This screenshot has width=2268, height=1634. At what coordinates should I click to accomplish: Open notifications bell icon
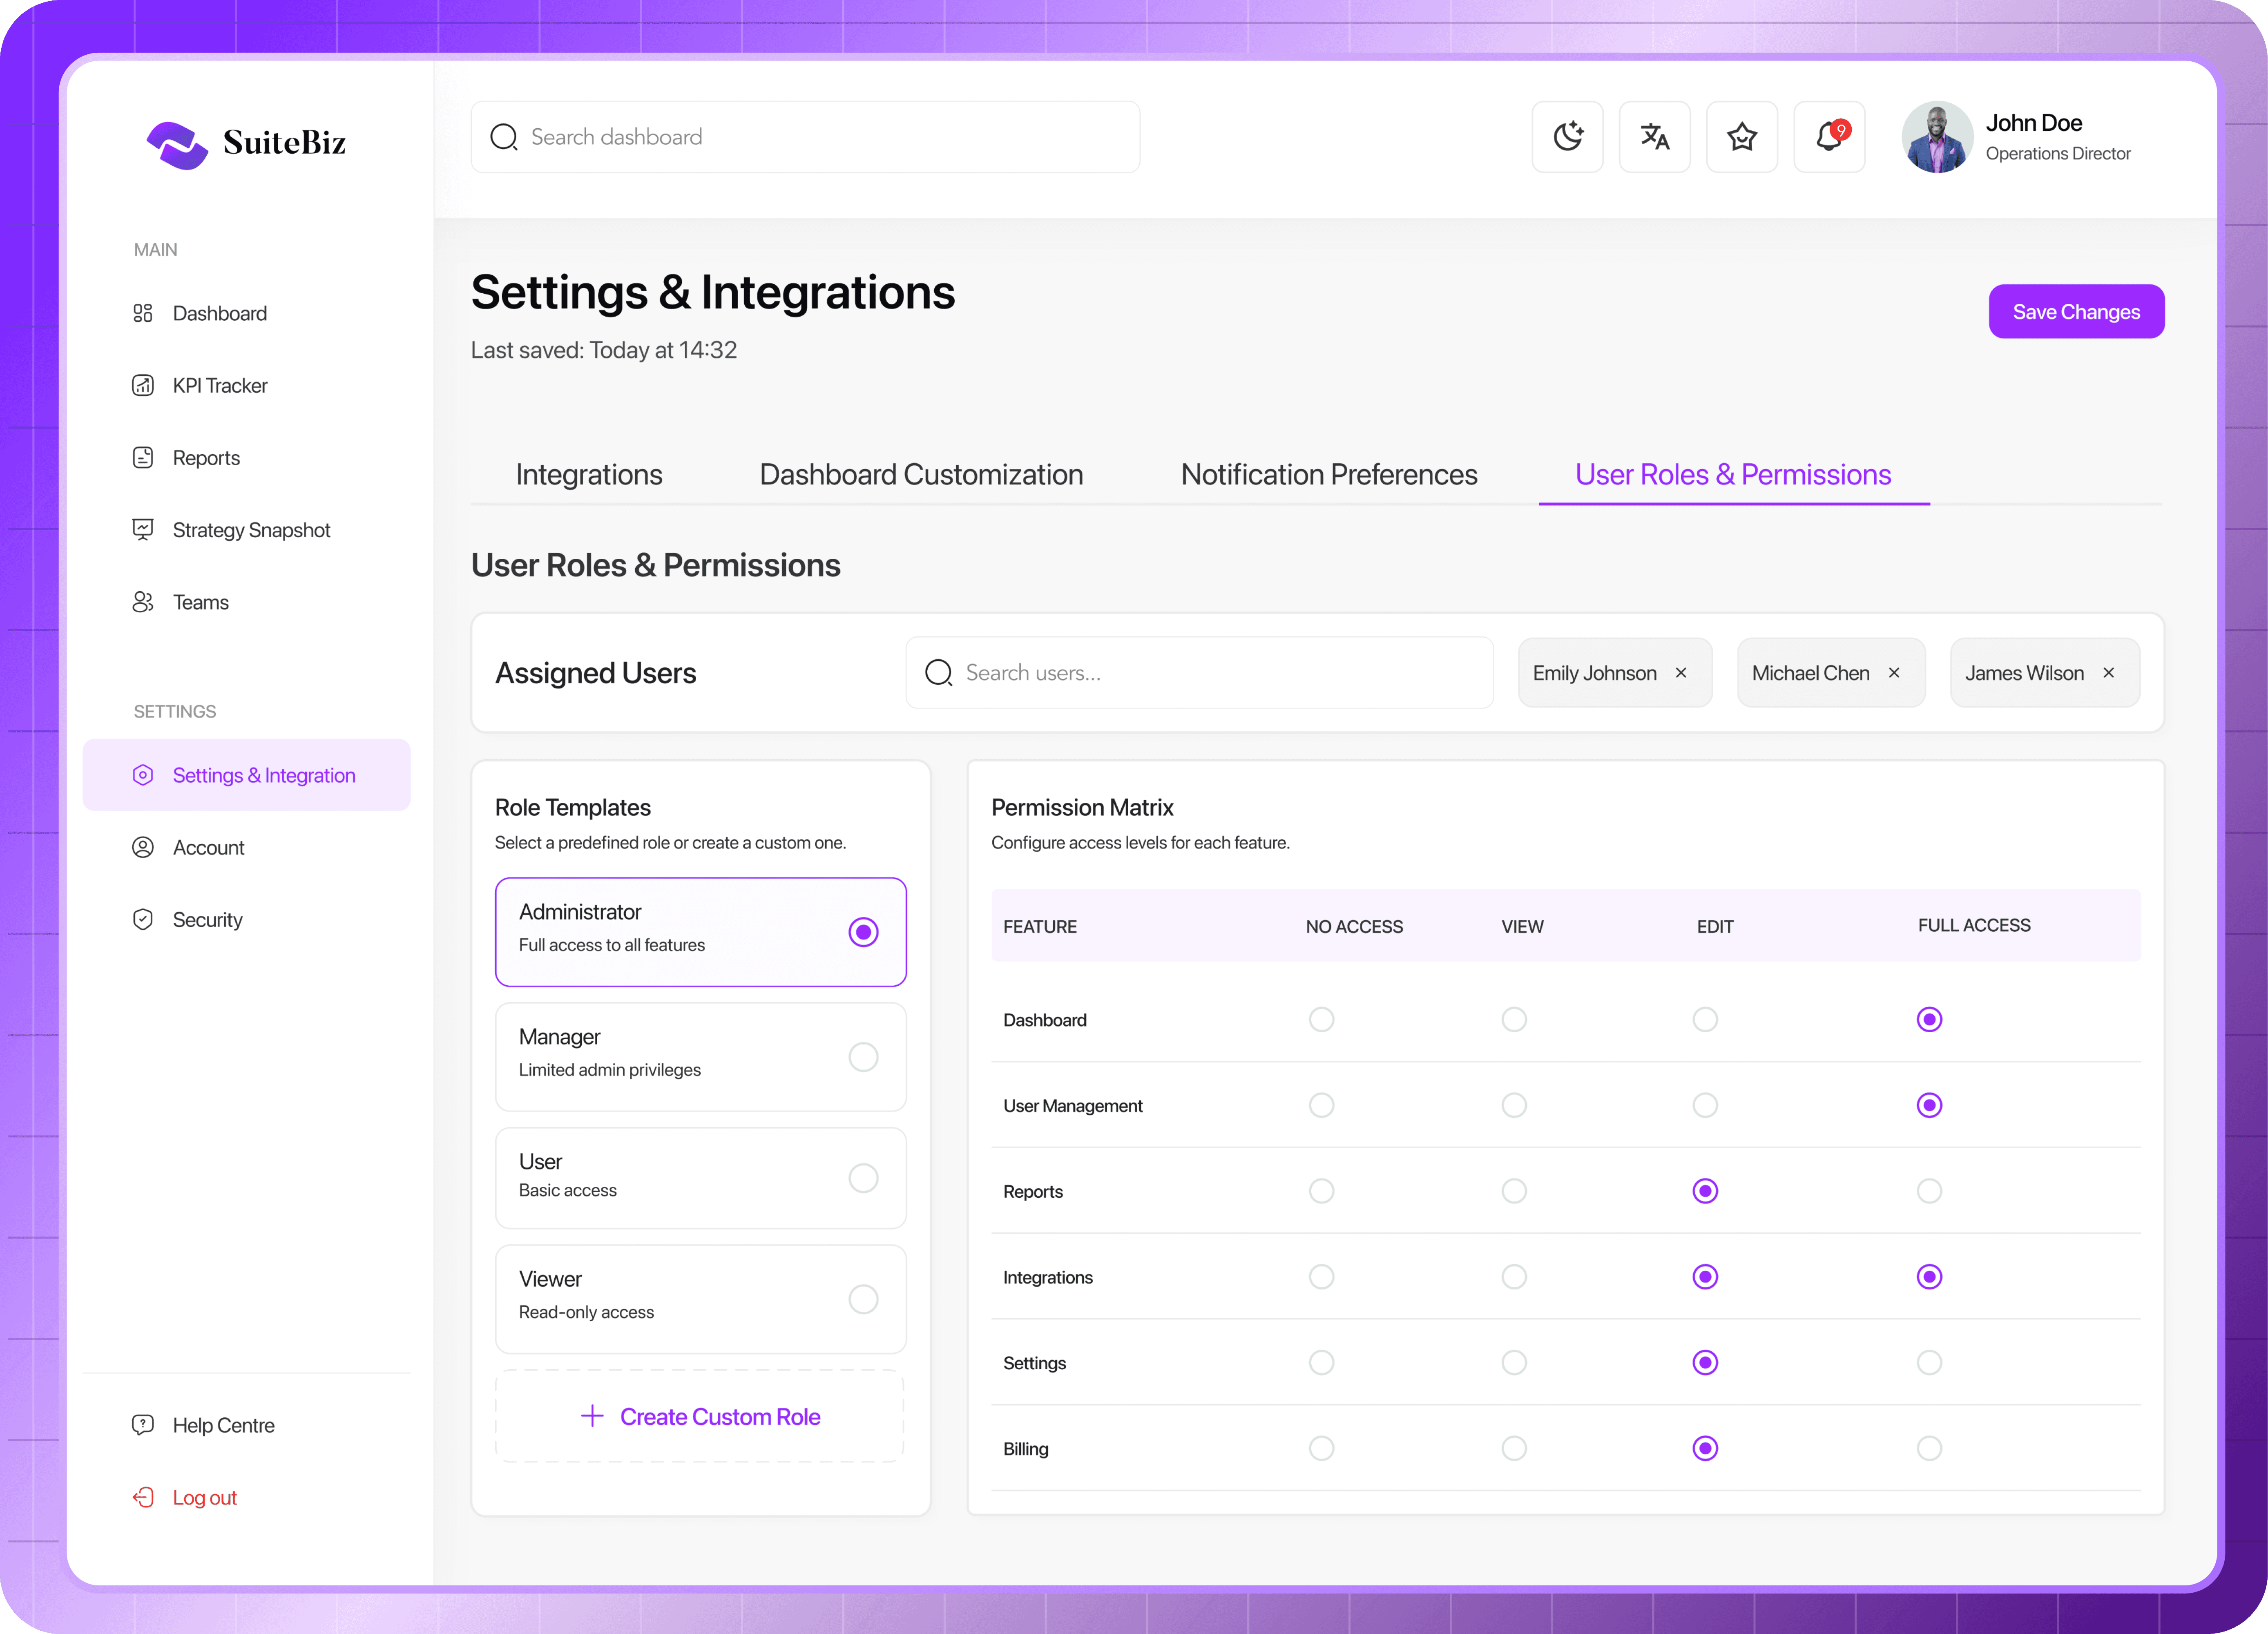pos(1828,137)
